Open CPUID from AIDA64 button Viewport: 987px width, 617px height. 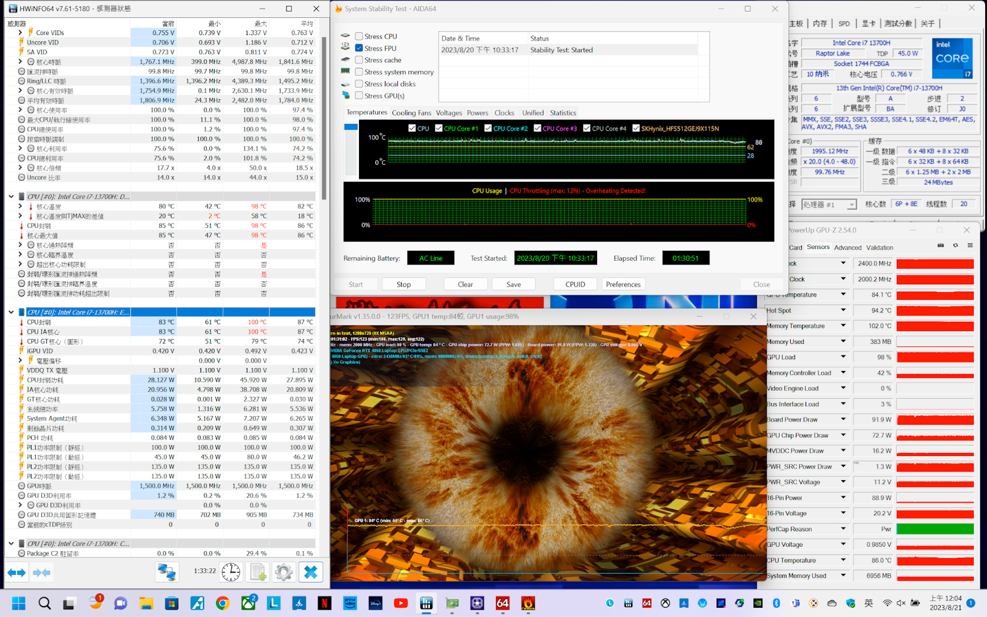click(x=575, y=284)
